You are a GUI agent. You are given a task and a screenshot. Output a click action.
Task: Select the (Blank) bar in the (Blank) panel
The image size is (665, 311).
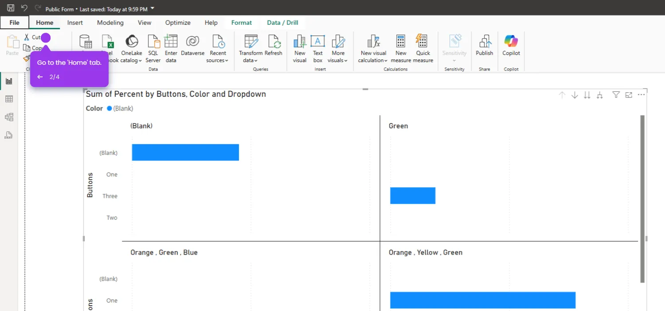click(x=185, y=152)
